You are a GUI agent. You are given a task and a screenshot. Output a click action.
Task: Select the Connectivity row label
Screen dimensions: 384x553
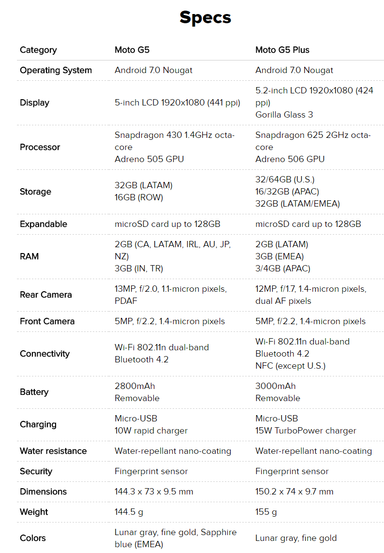tap(45, 354)
